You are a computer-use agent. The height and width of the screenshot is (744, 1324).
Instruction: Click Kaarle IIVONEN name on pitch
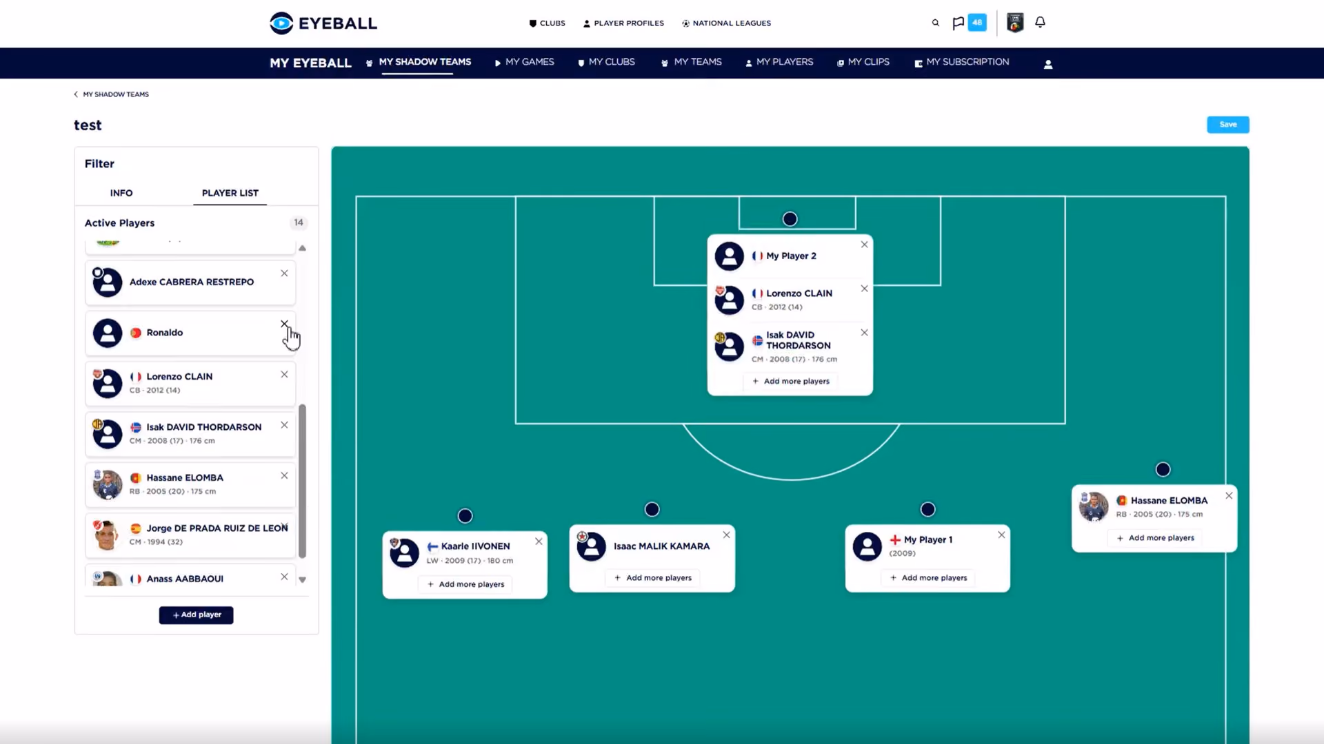coord(475,546)
